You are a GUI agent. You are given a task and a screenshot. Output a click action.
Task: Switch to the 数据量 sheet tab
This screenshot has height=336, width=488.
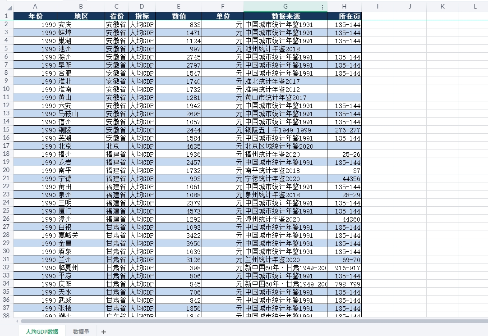click(x=81, y=331)
